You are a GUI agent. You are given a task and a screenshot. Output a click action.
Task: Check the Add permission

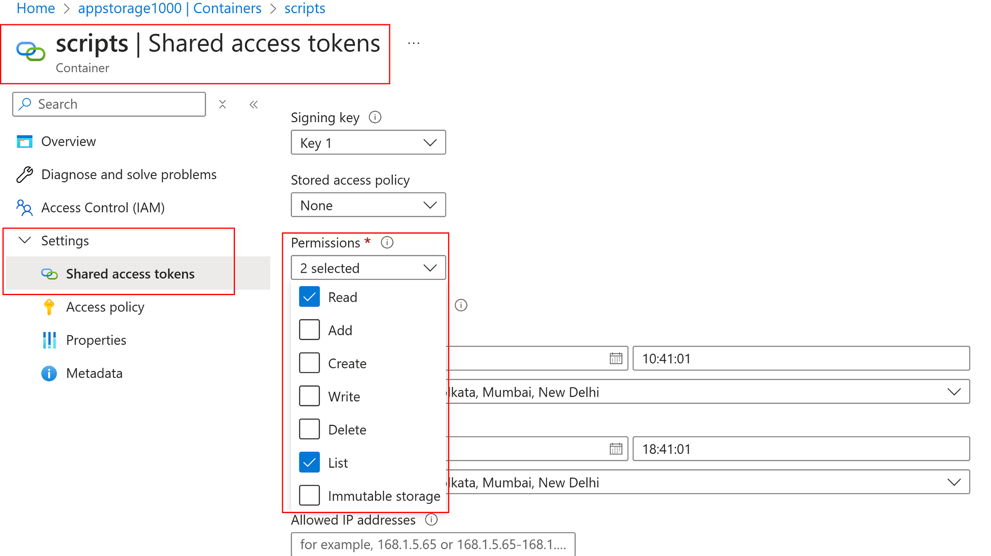click(309, 330)
